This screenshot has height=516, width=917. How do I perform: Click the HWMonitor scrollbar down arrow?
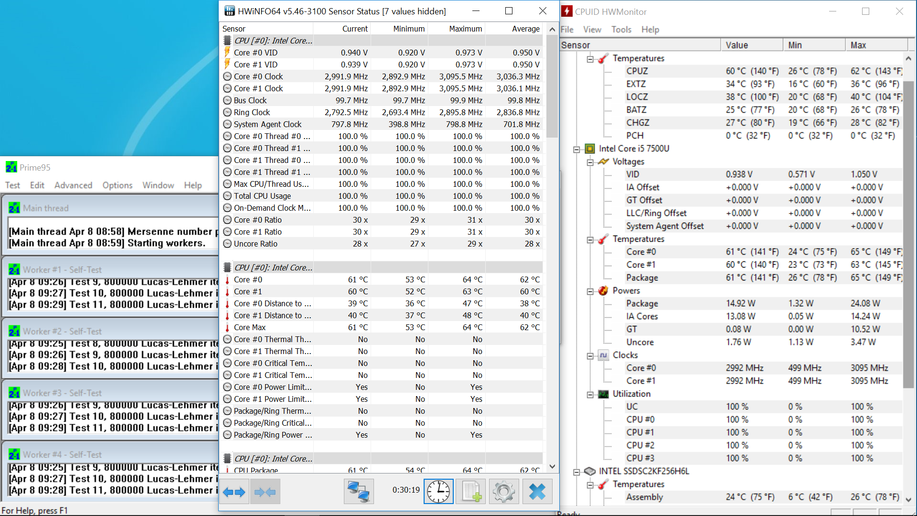point(908,499)
